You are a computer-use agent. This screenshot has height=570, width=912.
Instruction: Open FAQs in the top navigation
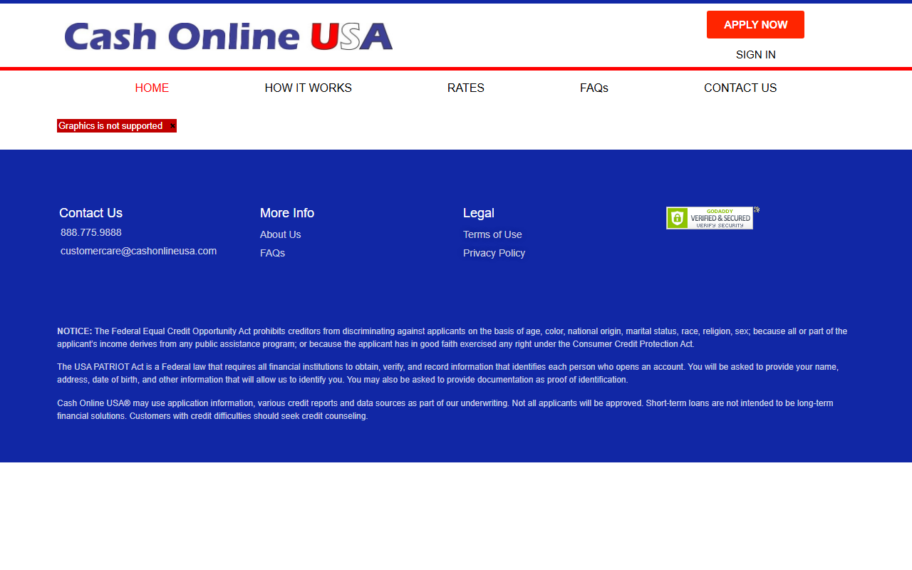594,88
